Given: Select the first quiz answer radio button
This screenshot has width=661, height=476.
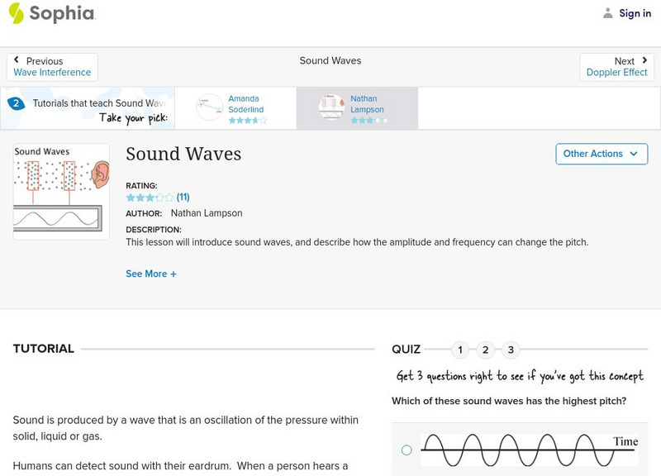Looking at the screenshot, I should (x=407, y=450).
